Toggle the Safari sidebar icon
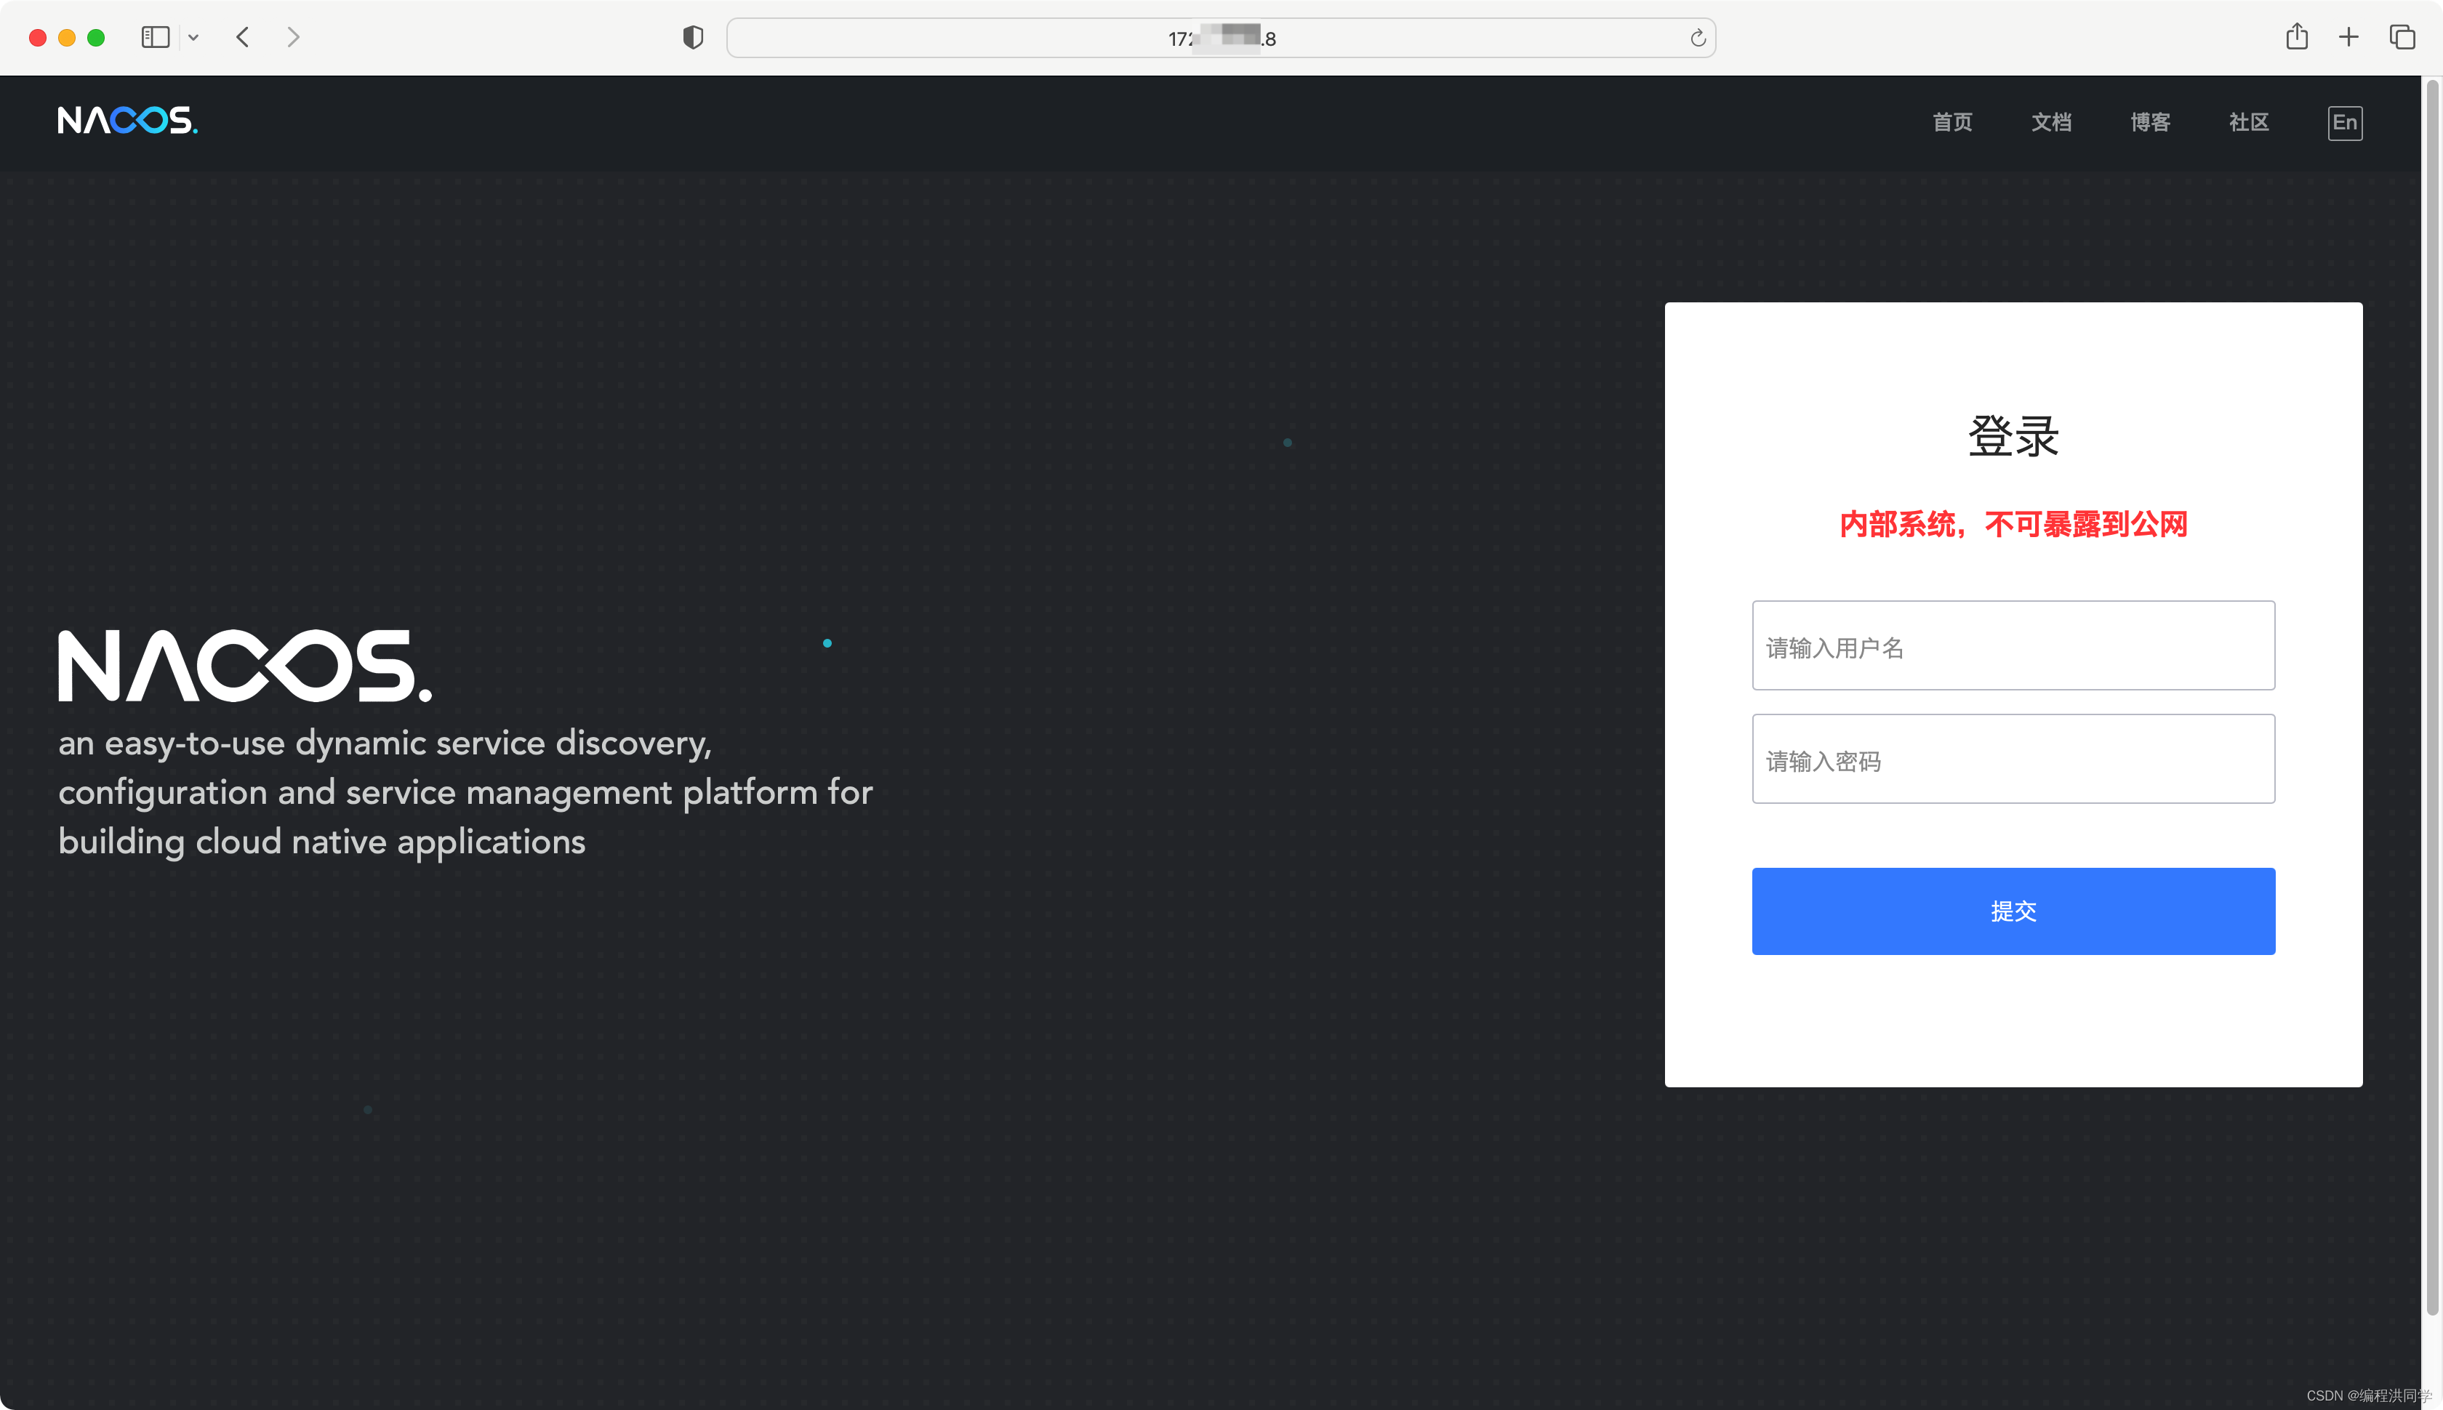The width and height of the screenshot is (2443, 1410). point(155,38)
